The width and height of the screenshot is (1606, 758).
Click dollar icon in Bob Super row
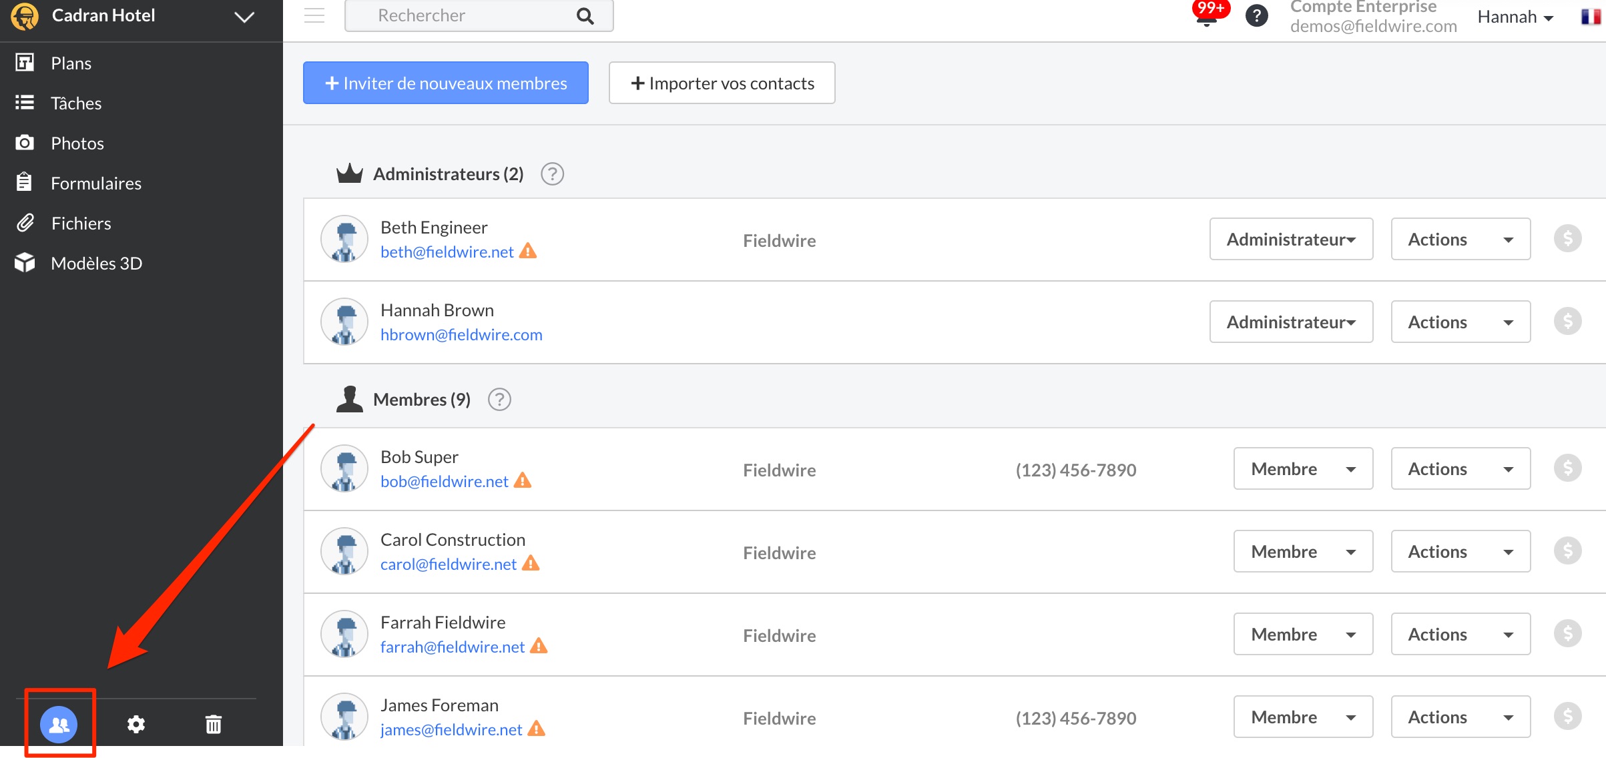[1568, 468]
